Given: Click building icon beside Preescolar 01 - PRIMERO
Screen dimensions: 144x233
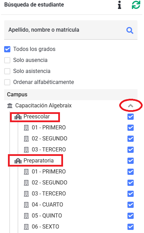Looking at the screenshot, I should pos(26,128).
